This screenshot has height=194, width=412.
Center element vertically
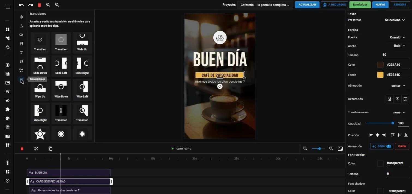pos(399,135)
